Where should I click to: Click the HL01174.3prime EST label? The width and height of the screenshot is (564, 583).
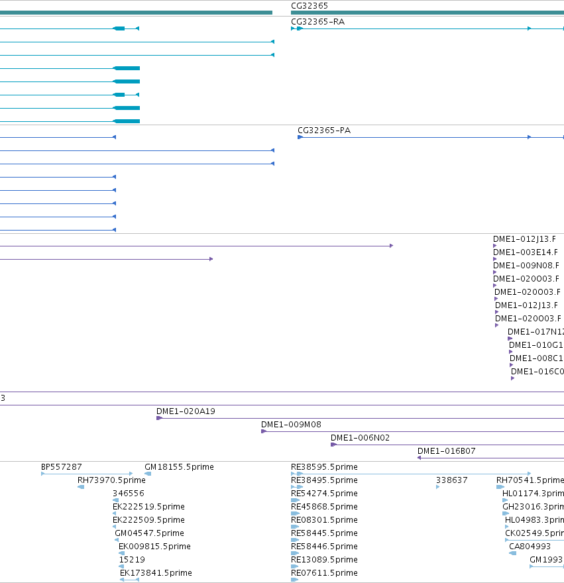click(533, 494)
